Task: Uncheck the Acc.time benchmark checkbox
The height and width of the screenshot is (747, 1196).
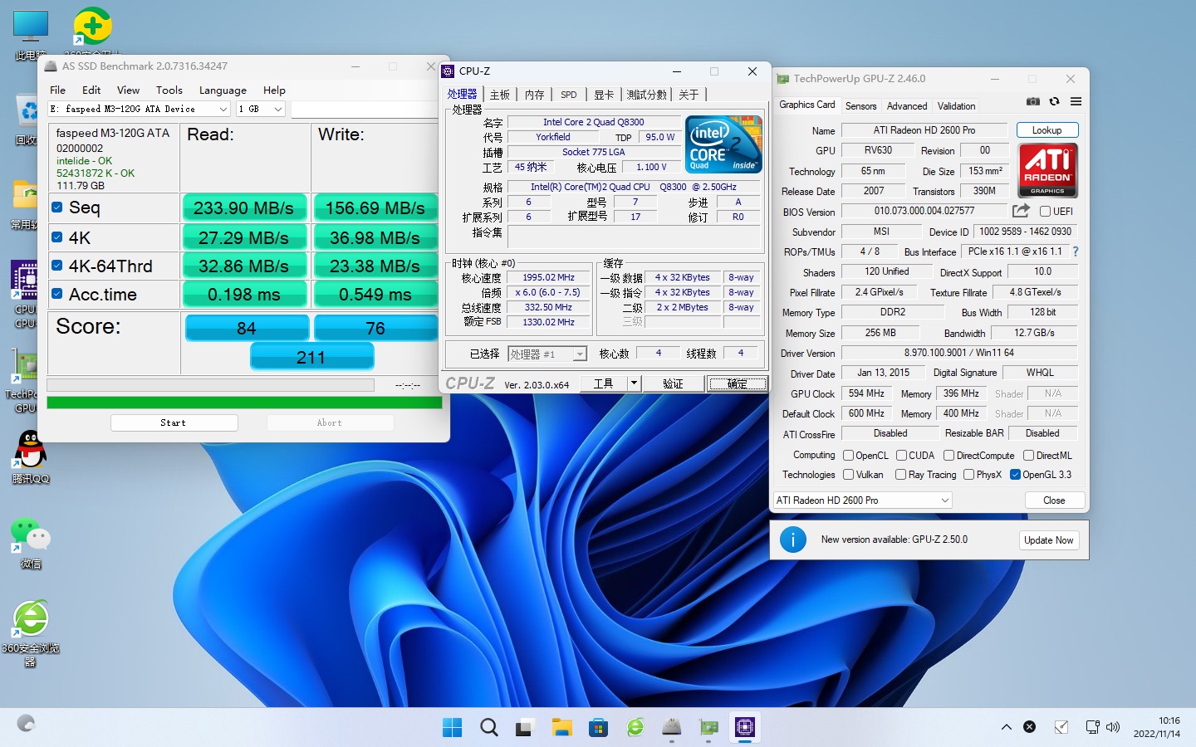Action: tap(56, 294)
